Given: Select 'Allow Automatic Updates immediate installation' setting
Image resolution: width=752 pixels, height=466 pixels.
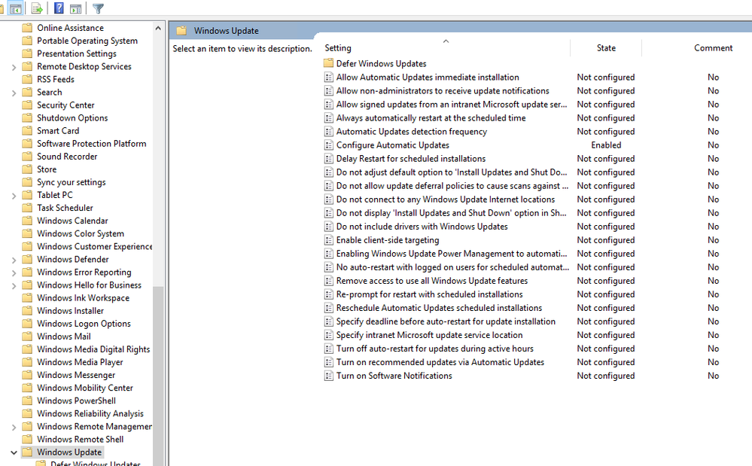Looking at the screenshot, I should pos(428,78).
